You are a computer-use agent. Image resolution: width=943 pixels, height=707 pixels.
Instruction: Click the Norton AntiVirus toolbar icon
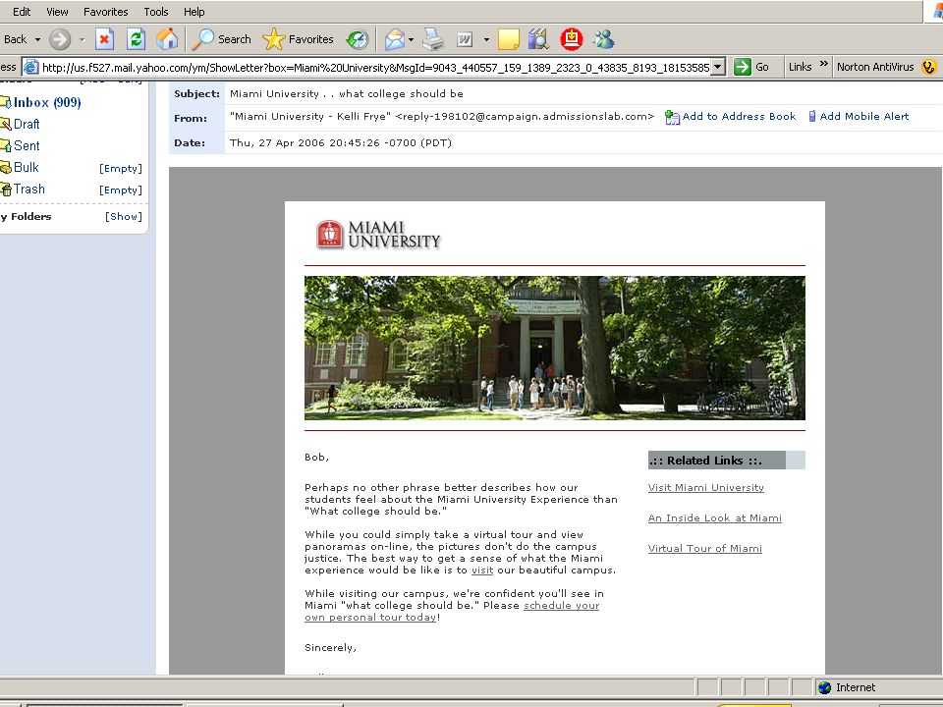[928, 68]
